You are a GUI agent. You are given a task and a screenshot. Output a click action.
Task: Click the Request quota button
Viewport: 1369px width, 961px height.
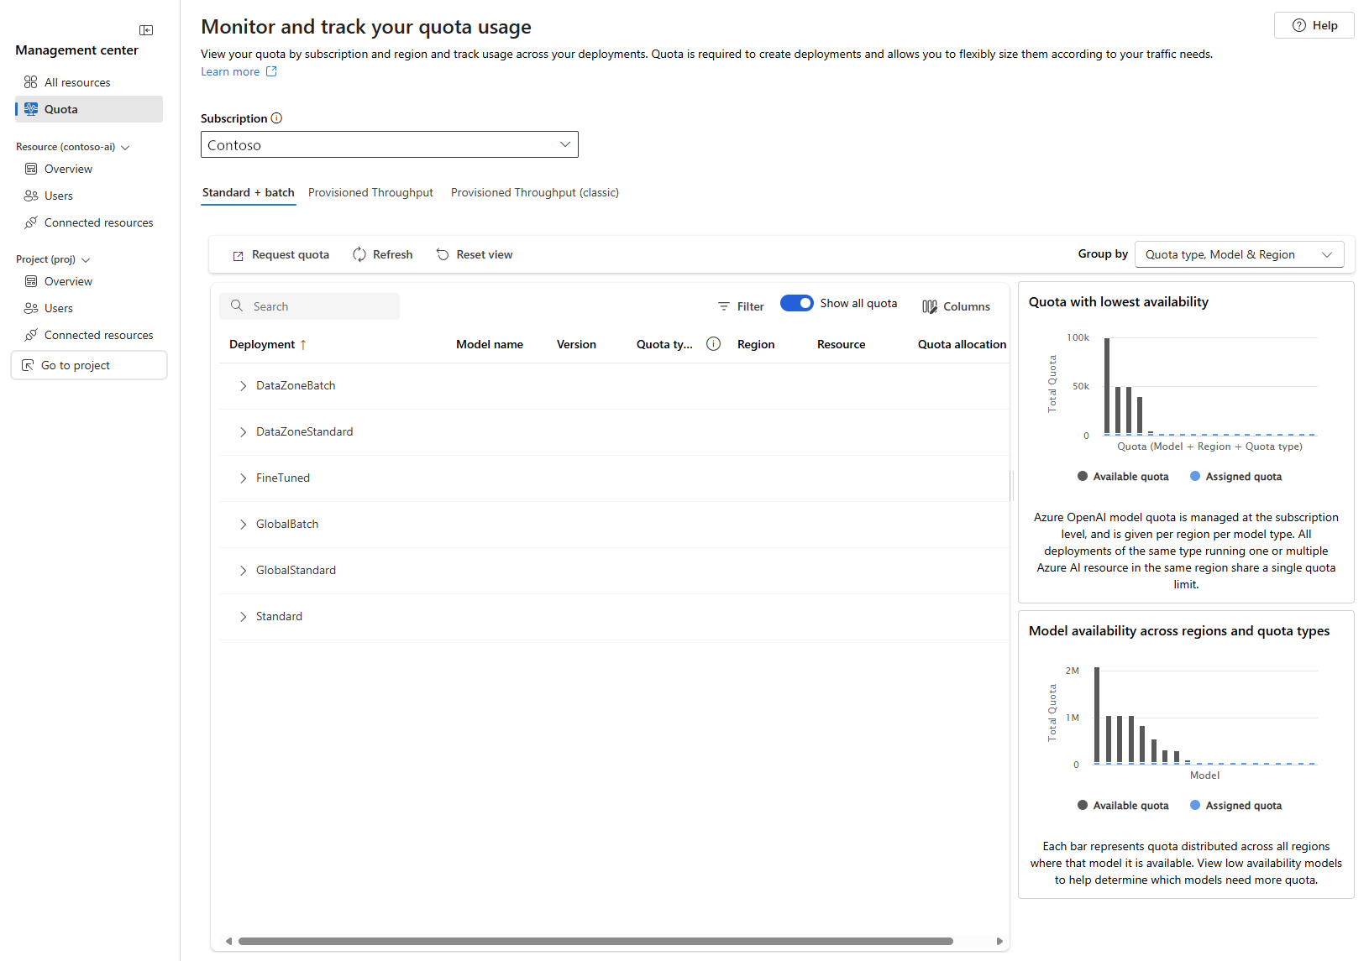(281, 254)
